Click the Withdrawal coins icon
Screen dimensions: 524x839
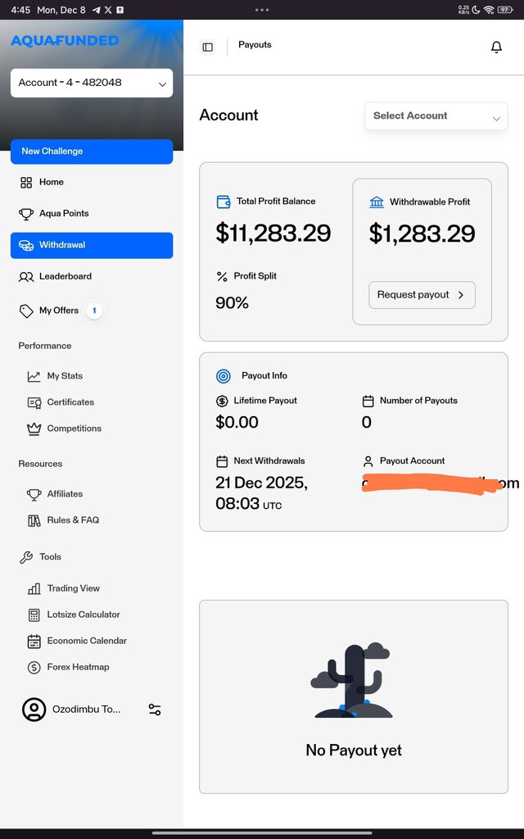26,245
